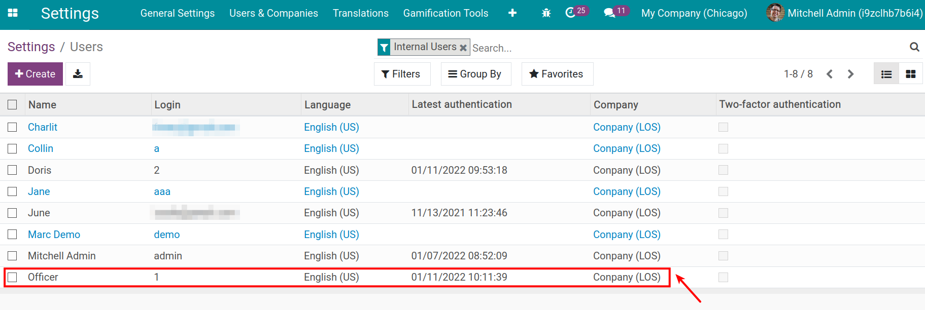Open the apps grid home menu
The image size is (925, 310).
tap(13, 13)
